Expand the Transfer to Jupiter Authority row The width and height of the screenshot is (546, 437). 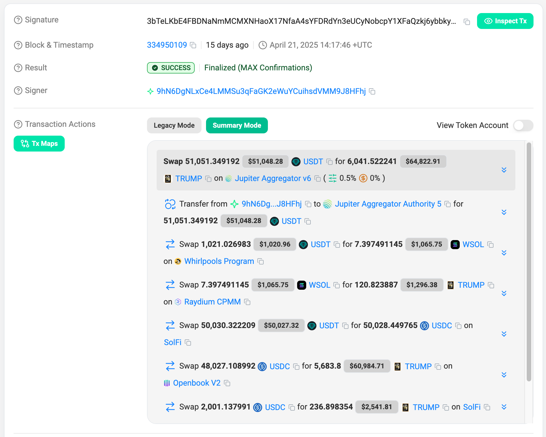[504, 212]
